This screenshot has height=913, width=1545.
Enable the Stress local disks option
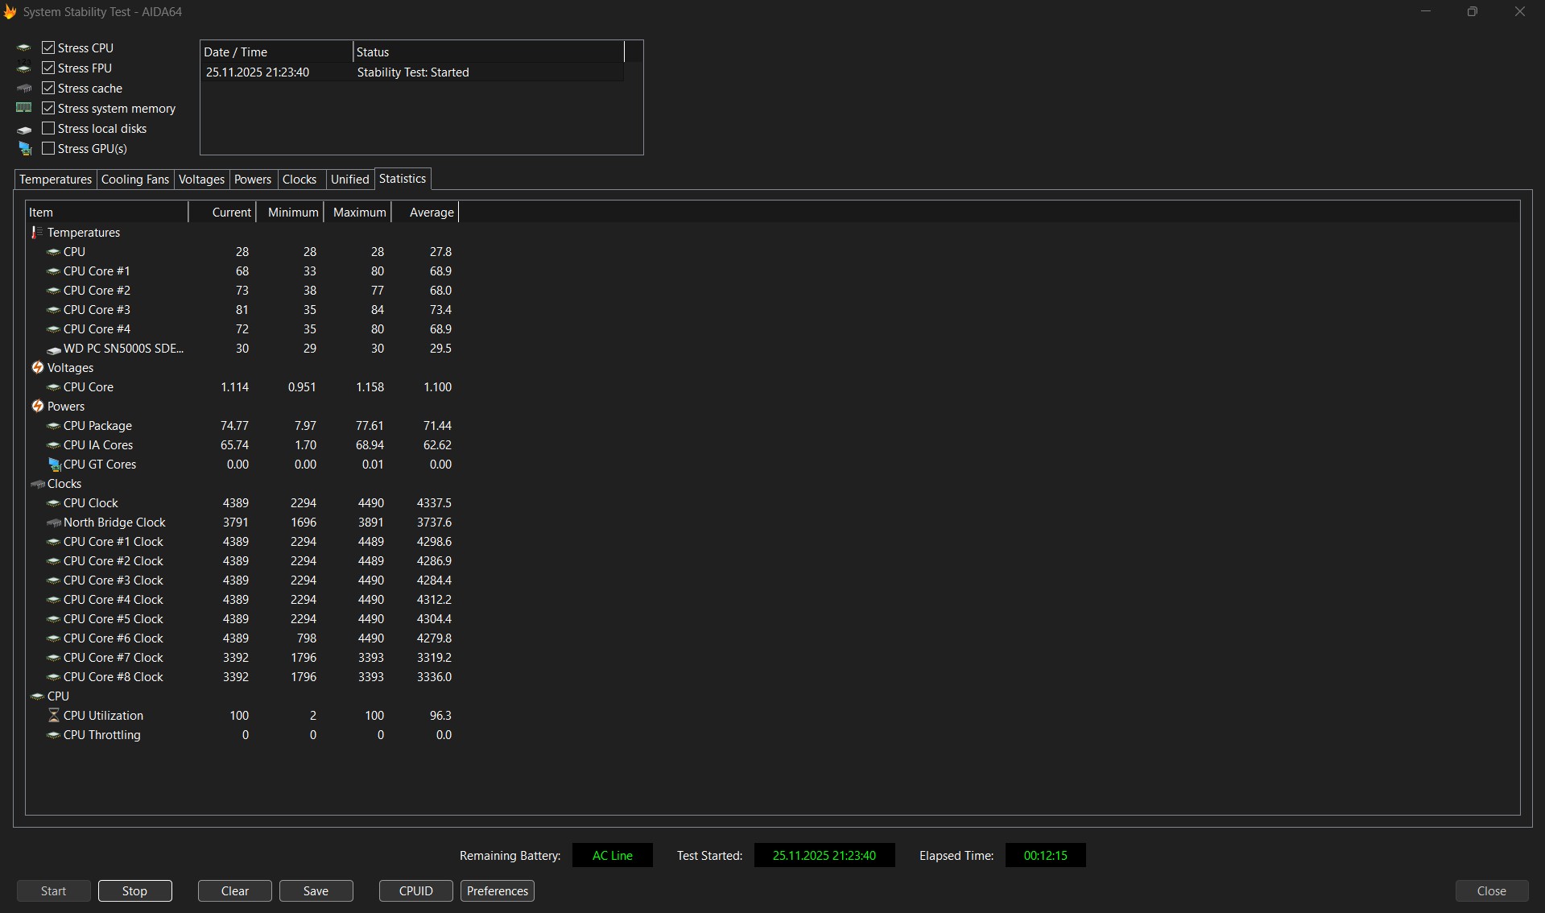click(48, 129)
